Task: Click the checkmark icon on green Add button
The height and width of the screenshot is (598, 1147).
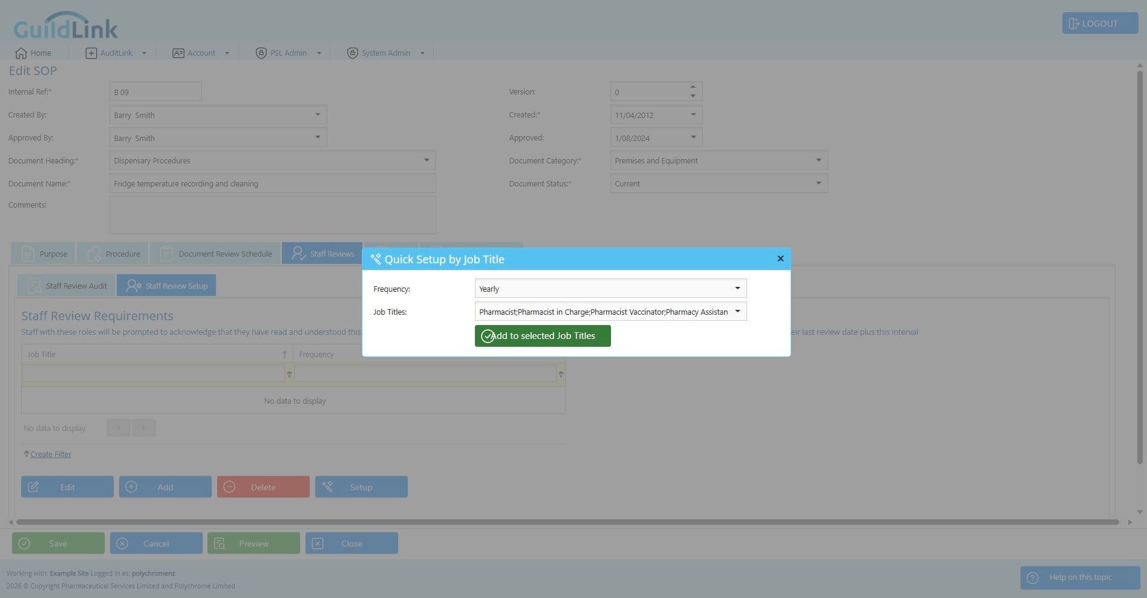Action: (x=488, y=336)
